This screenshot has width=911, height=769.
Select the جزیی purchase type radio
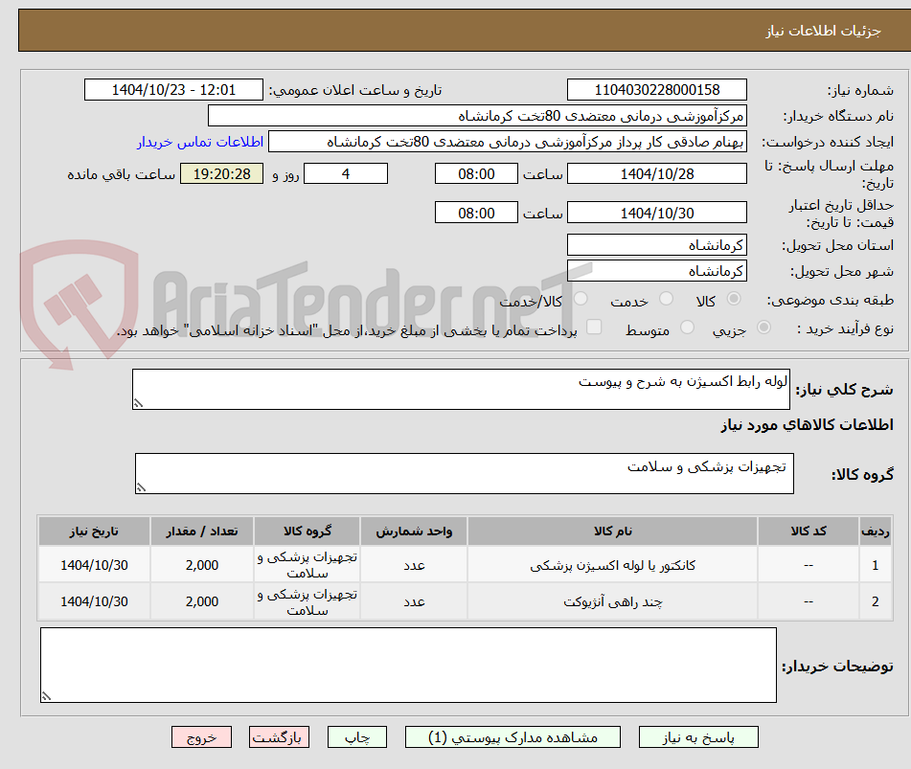pyautogui.click(x=764, y=328)
